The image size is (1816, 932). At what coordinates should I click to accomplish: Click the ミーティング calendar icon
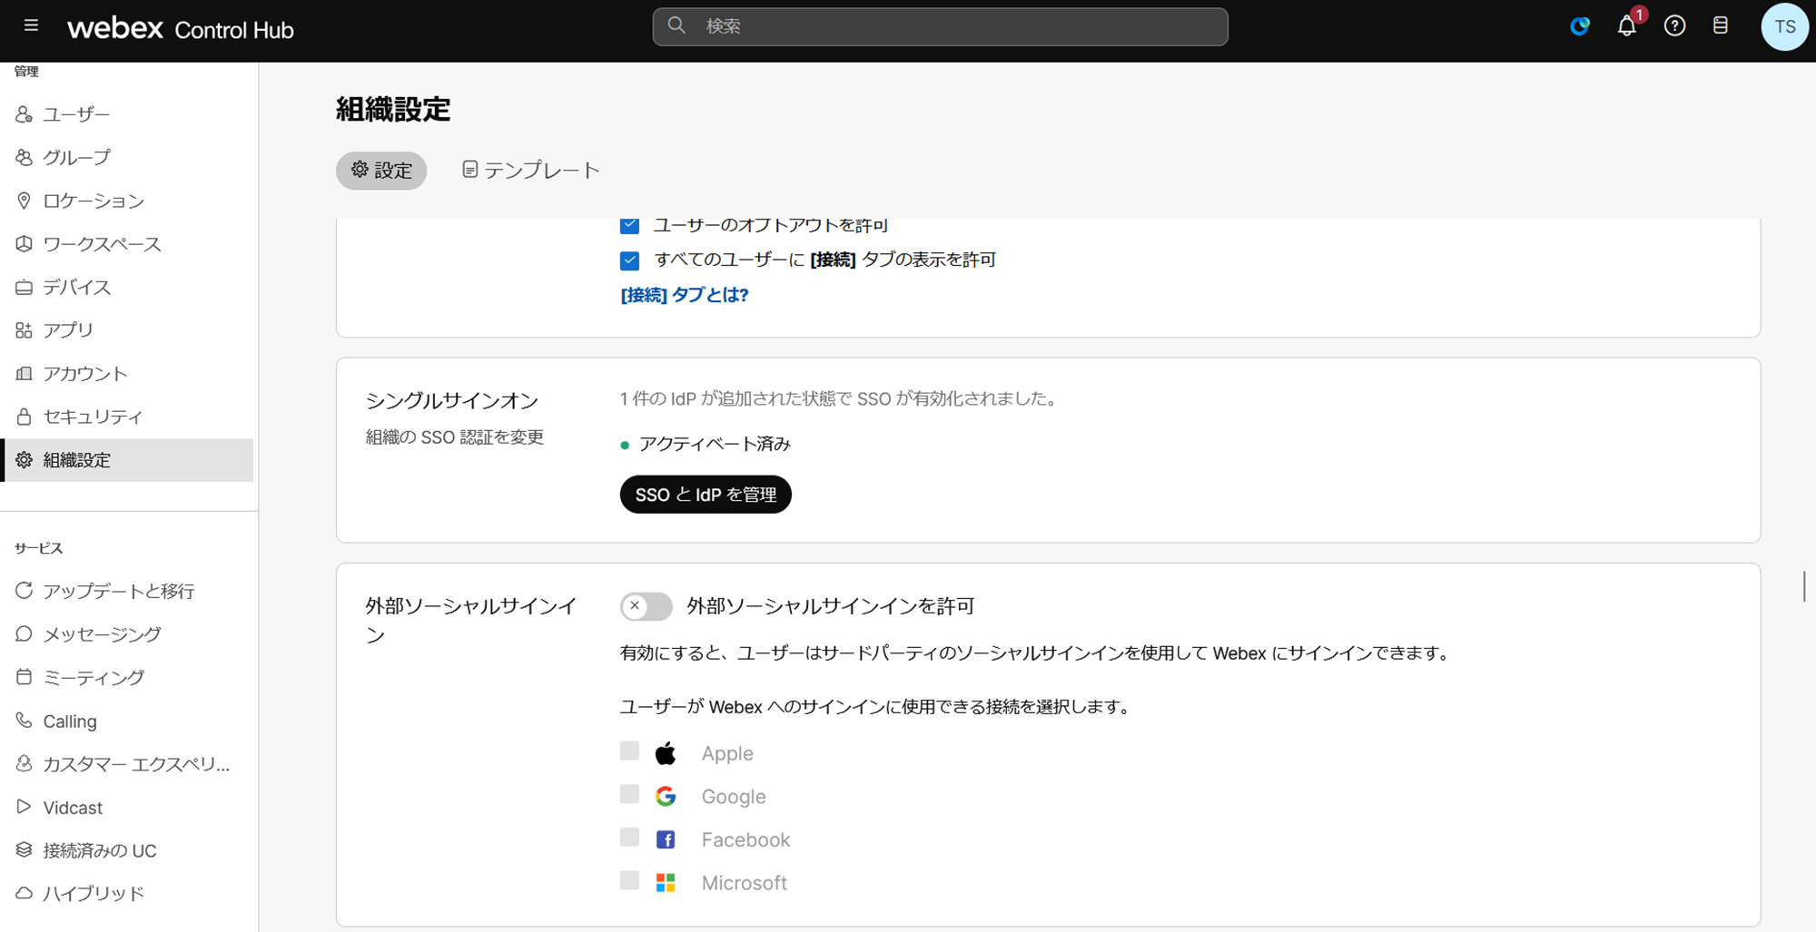click(x=25, y=677)
